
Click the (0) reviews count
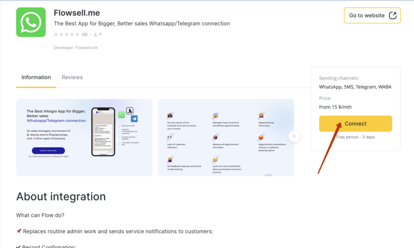[x=85, y=34]
